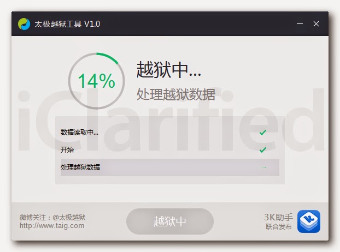Click the TaiG yin-yang logo icon
The height and width of the screenshot is (252, 340).
click(x=24, y=24)
